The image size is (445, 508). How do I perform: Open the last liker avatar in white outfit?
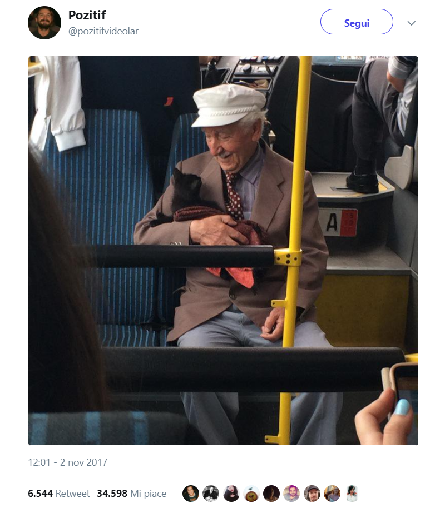pyautogui.click(x=352, y=494)
